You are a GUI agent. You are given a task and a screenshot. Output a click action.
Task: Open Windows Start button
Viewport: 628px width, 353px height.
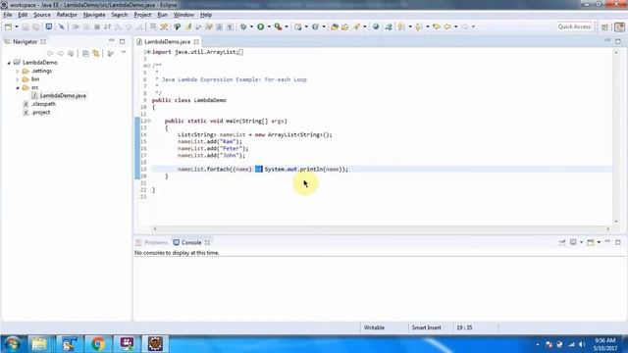[x=13, y=344]
